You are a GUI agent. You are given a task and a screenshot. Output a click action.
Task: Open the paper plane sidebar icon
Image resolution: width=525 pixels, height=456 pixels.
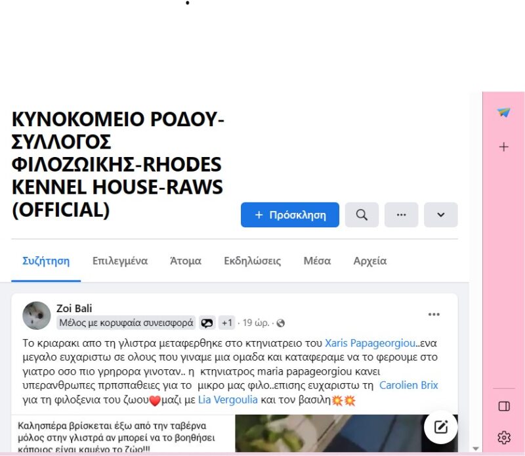[503, 112]
